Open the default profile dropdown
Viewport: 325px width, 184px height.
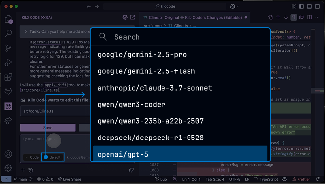coord(53,158)
